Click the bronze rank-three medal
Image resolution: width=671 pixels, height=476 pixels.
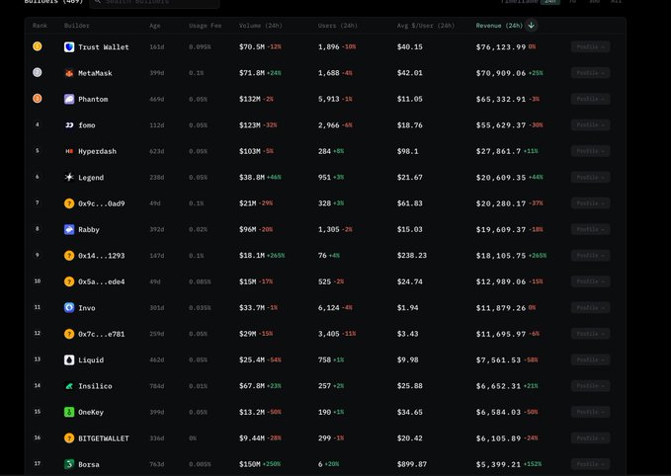click(x=38, y=99)
